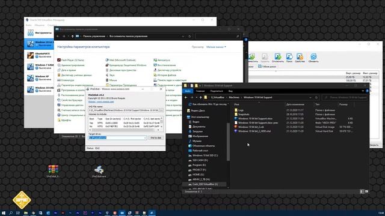Open Диспетчер учетных данных item

tap(75, 75)
